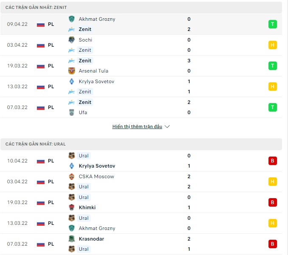Click the Ufa team crest icon
This screenshot has height=255, width=288.
tap(72, 112)
